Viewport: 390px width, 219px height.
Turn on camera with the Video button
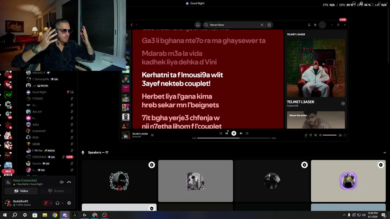[21, 191]
